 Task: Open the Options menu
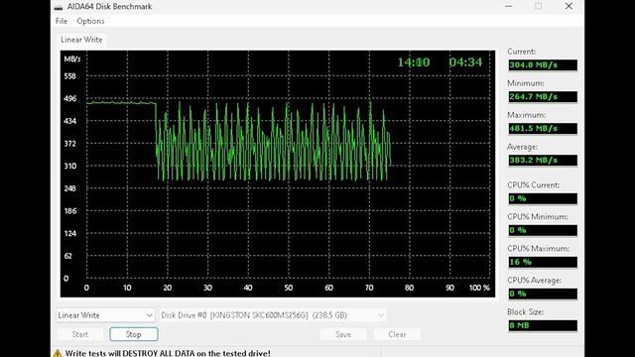[x=90, y=21]
